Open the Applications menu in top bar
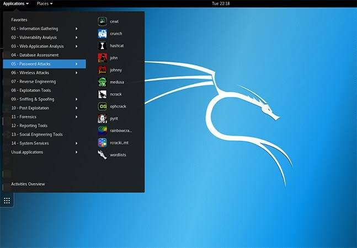Image resolution: width=357 pixels, height=248 pixels. click(15, 3)
